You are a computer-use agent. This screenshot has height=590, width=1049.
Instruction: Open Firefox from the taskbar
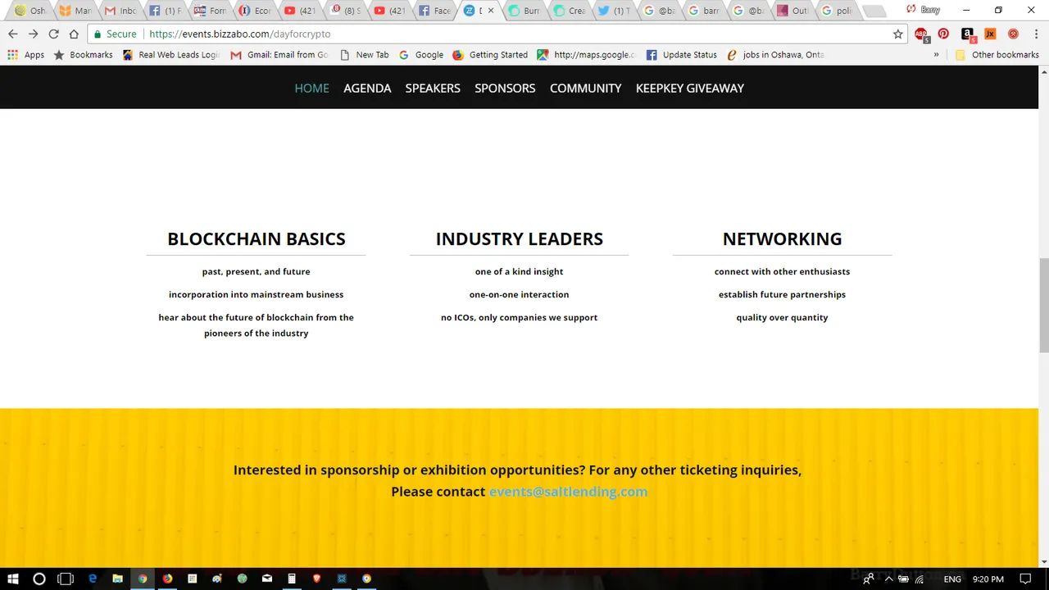click(167, 579)
